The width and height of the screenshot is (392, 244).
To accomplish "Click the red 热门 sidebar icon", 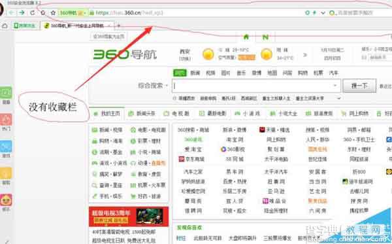I will pos(6,120).
